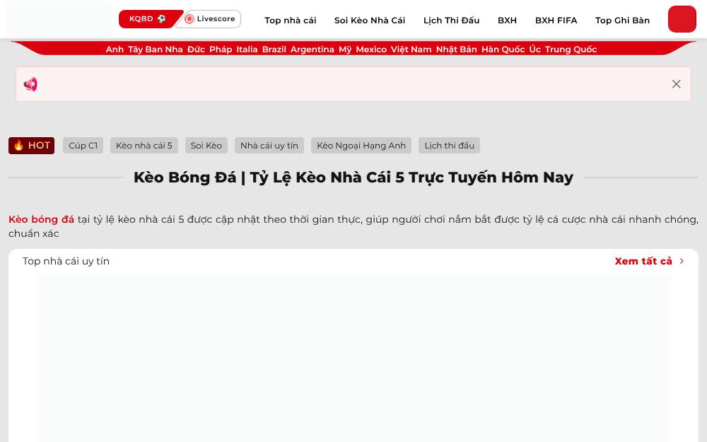
Task: Select Tây Ban Nha league link
Action: point(155,50)
